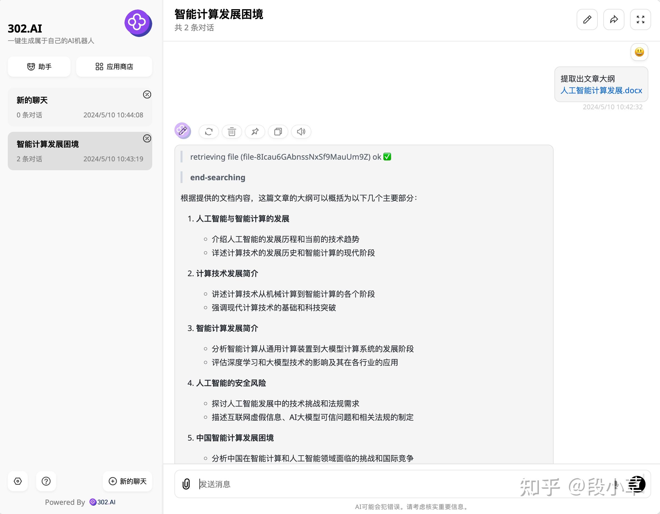Remove the 新的聊天 conversation via its X icon
The height and width of the screenshot is (514, 660).
tap(147, 95)
